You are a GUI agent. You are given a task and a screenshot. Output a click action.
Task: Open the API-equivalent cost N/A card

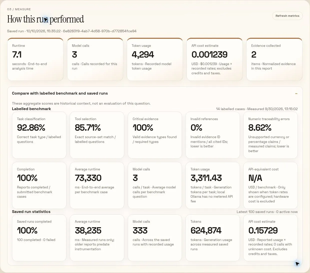coord(270,185)
